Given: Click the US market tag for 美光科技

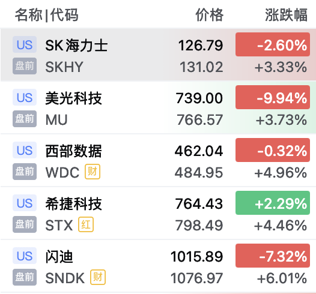Looking at the screenshot, I should pyautogui.click(x=25, y=97).
